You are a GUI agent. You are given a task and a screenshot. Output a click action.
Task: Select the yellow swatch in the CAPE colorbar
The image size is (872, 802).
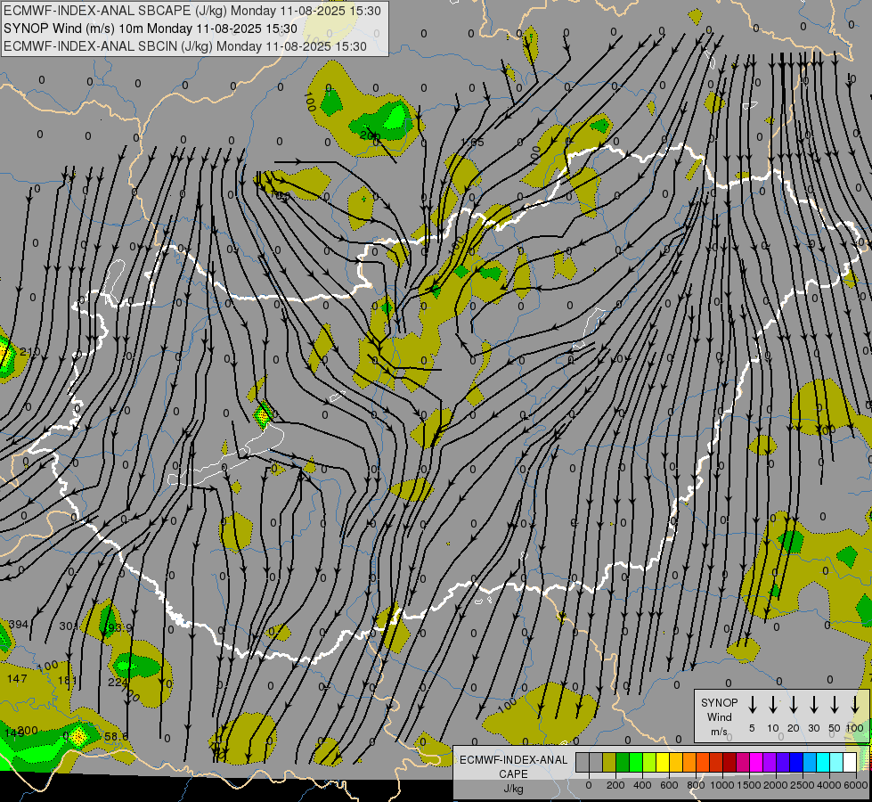663,762
